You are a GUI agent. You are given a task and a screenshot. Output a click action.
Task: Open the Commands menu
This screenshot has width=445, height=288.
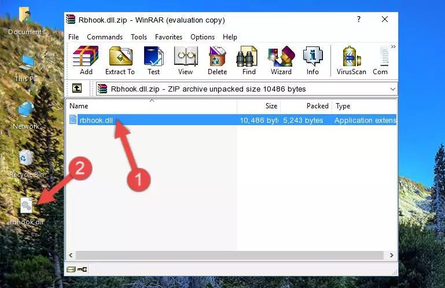pyautogui.click(x=105, y=37)
